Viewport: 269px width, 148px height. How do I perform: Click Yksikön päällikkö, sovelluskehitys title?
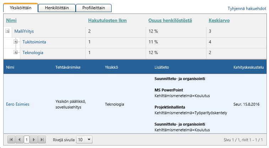(x=70, y=104)
